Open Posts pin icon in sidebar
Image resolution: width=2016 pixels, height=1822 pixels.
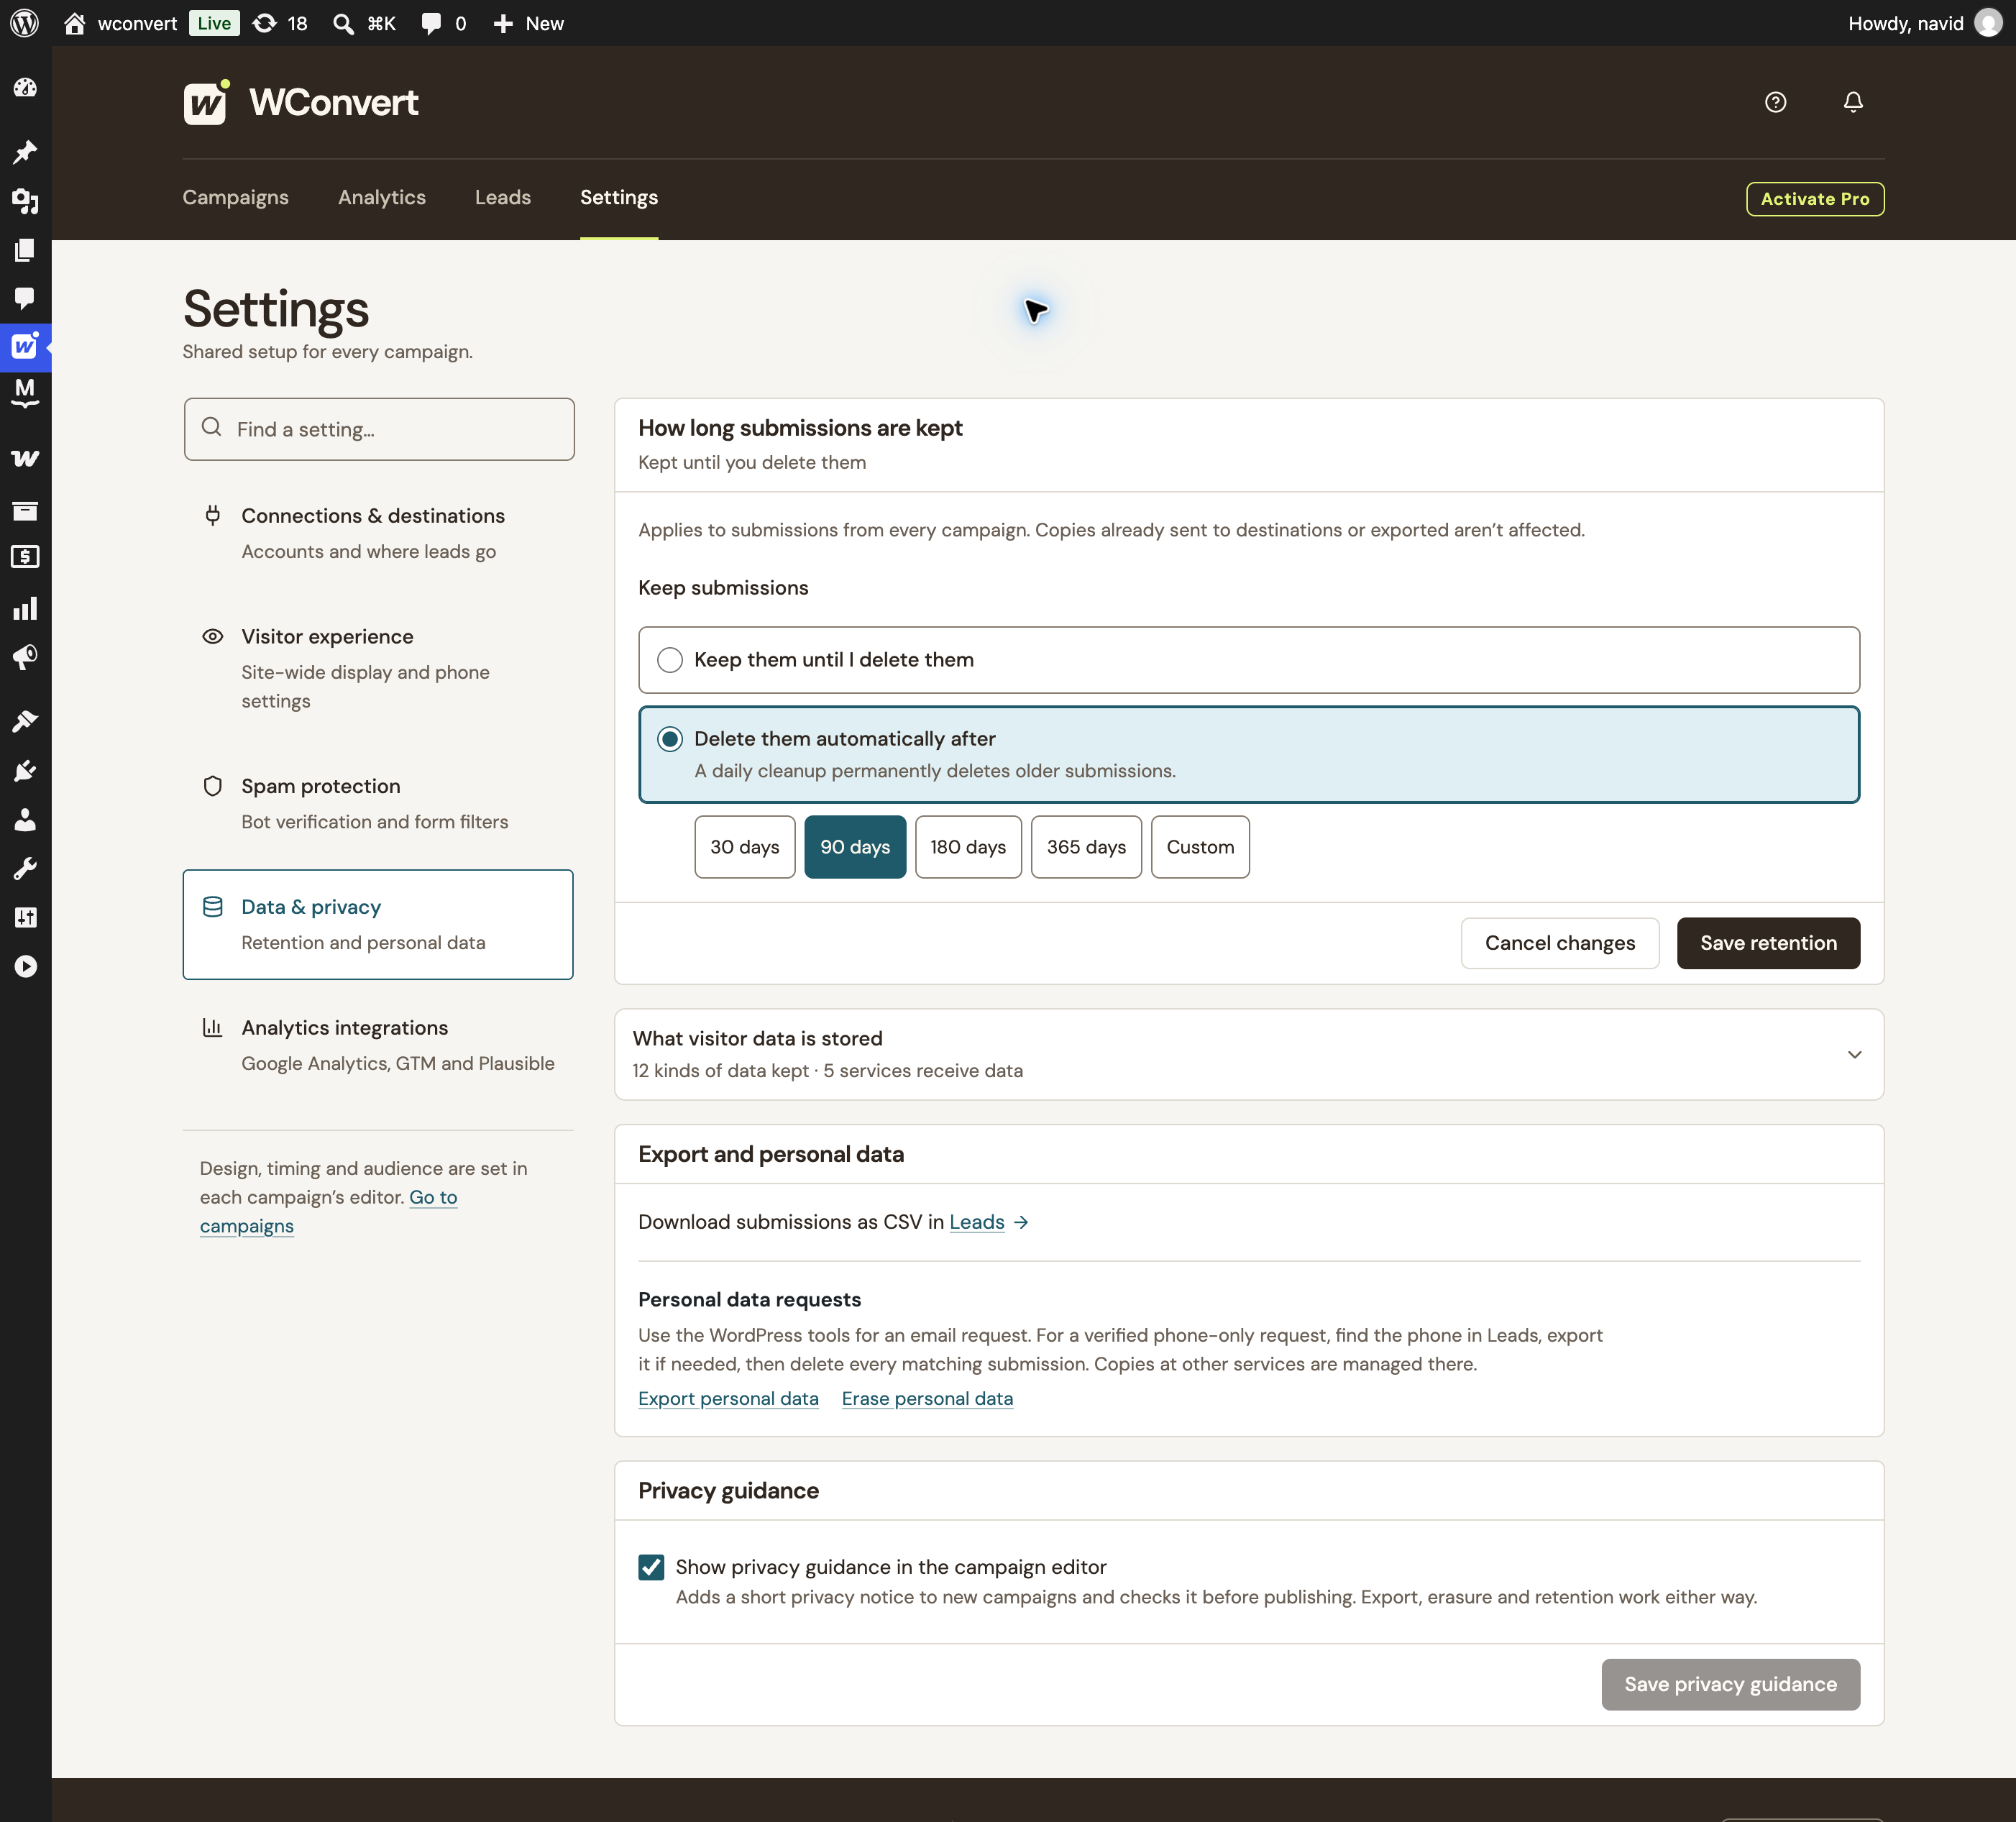click(x=25, y=152)
